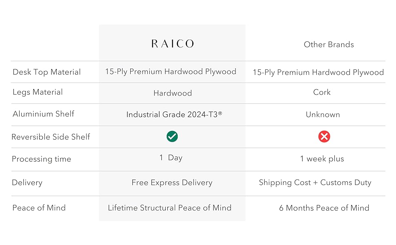Image resolution: width=396 pixels, height=245 pixels.
Task: Select the Other Brands column header
Action: click(329, 45)
